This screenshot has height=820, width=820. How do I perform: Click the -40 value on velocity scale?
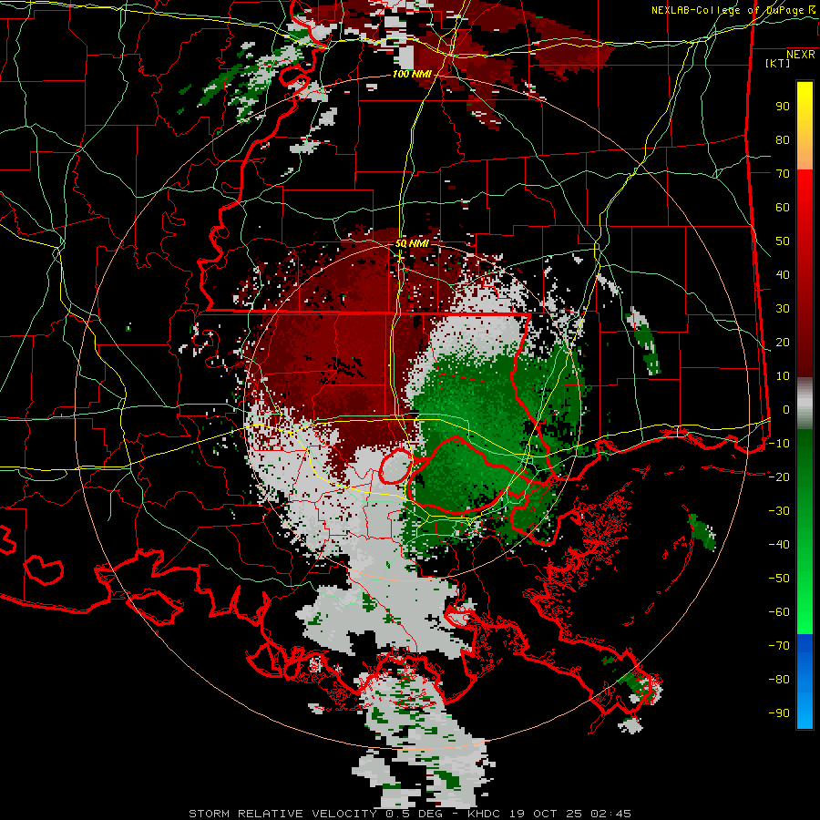(779, 545)
